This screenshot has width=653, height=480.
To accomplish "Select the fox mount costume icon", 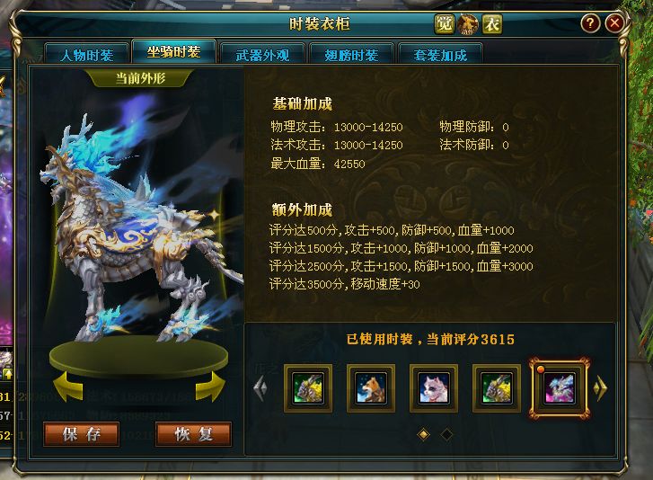I will pos(371,388).
